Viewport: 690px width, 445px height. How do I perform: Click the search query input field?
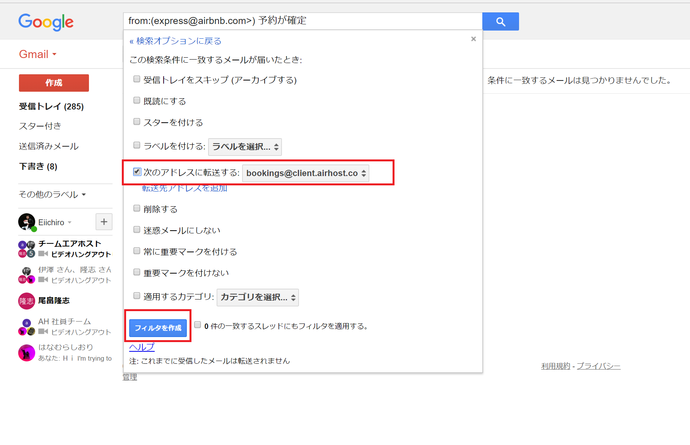click(303, 21)
